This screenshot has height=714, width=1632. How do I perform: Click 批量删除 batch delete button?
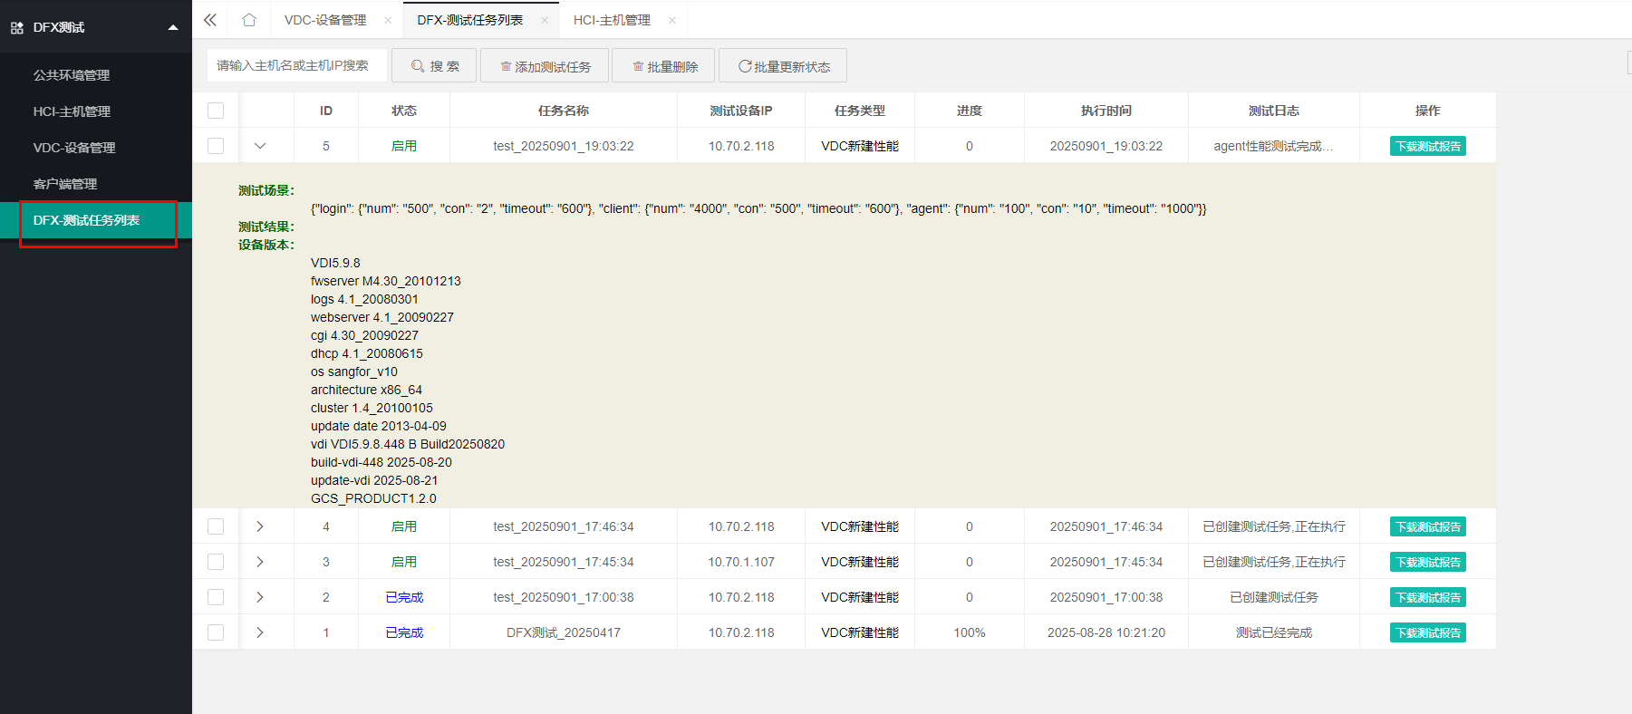(664, 66)
